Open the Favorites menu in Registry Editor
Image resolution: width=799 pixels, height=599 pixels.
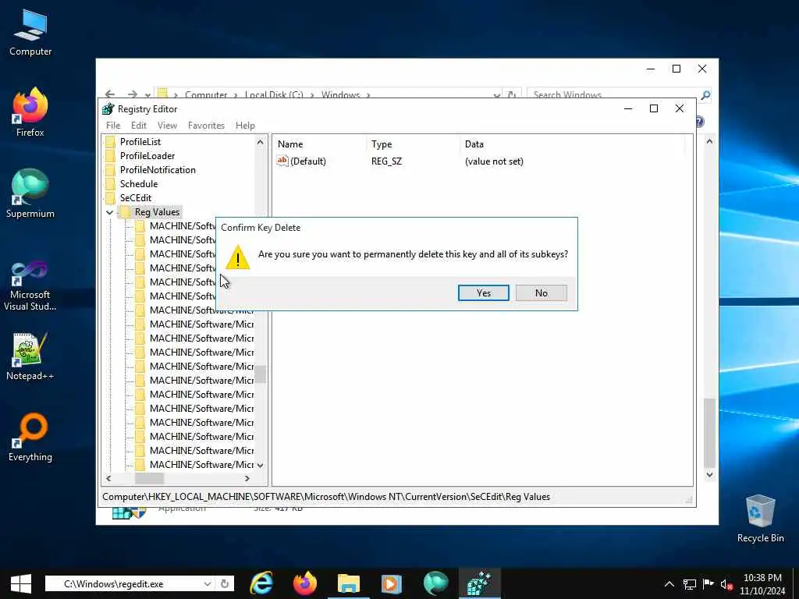(206, 126)
